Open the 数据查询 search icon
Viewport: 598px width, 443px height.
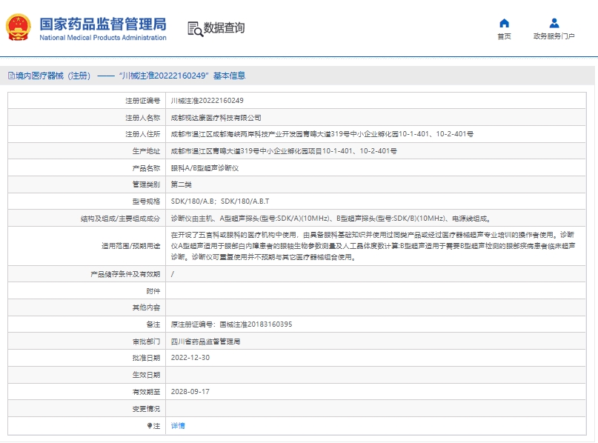tap(195, 29)
